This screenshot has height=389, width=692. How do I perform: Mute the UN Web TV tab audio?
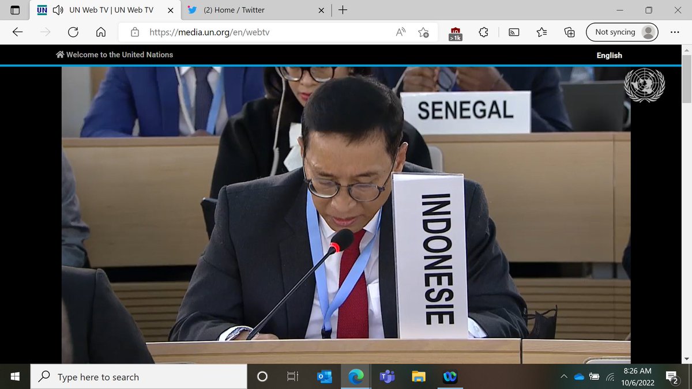[57, 10]
